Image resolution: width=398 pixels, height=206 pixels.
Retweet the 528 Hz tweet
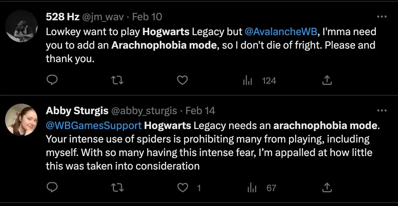[x=117, y=80]
